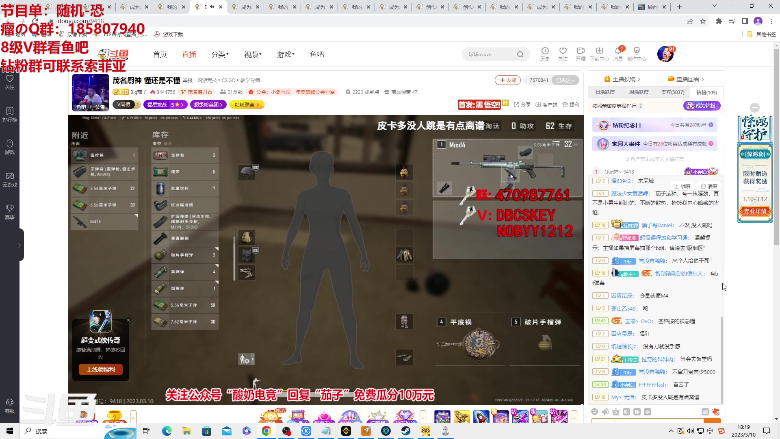The height and width of the screenshot is (439, 780).
Task: Click the crown text-style icon in chat
Action: click(616, 412)
